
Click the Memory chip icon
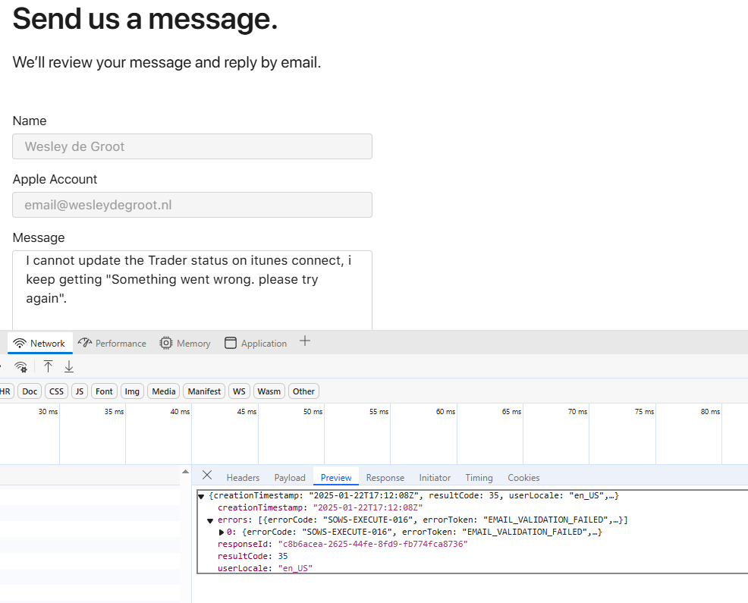click(166, 343)
